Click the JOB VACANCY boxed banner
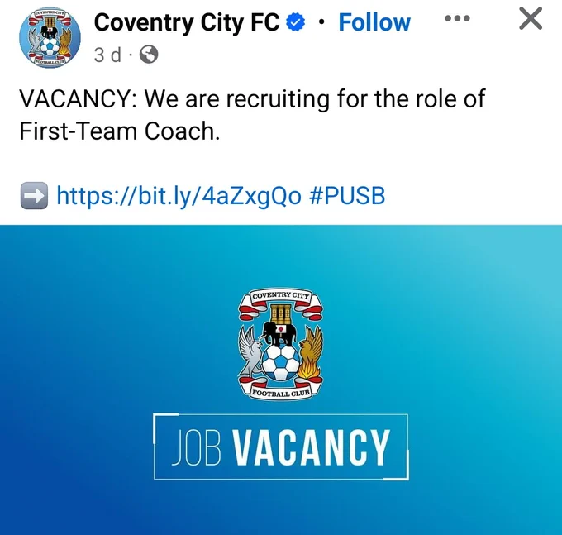Viewport: 562px width, 535px height. (x=281, y=447)
